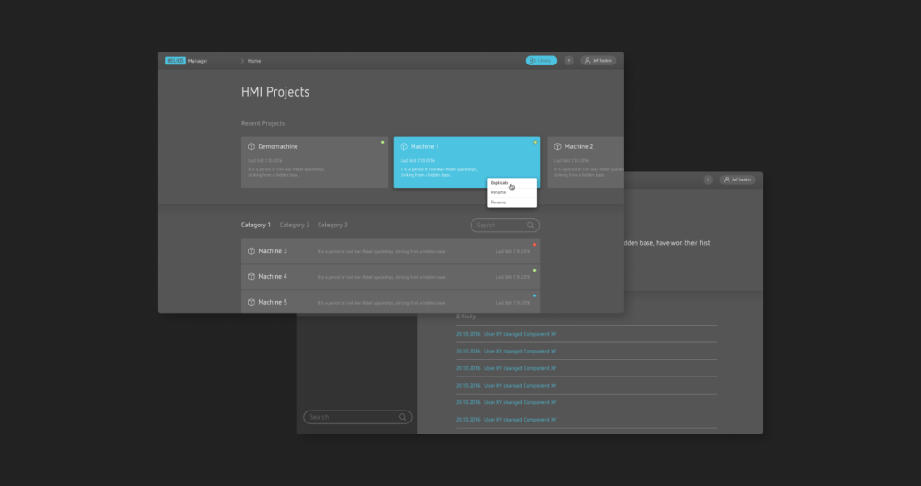This screenshot has height=486, width=921.
Task: Open the topmost activity log entry link
Action: [x=520, y=334]
